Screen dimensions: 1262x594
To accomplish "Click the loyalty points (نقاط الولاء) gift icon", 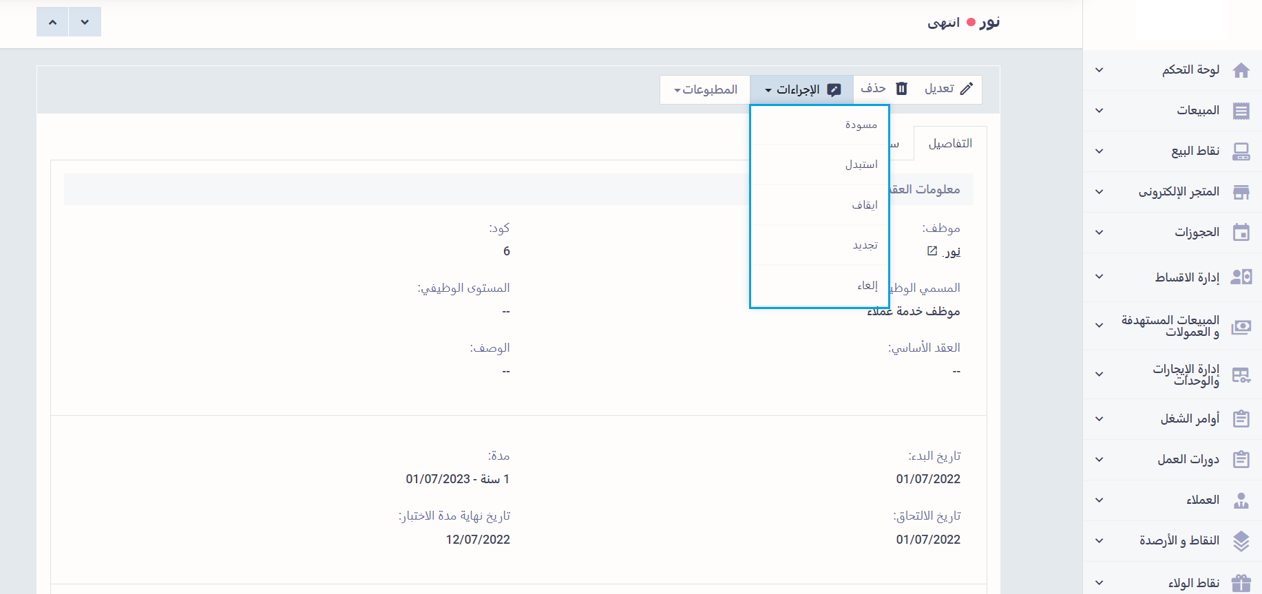I will click(x=1241, y=583).
